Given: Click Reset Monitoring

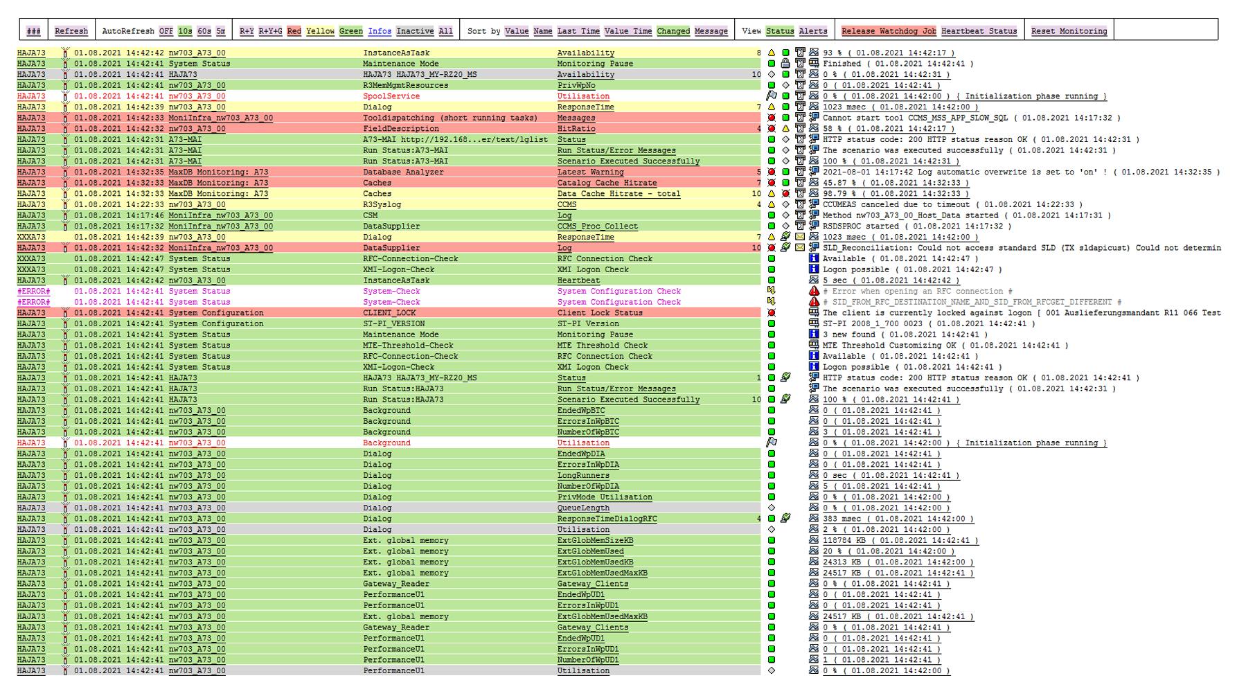Looking at the screenshot, I should (1069, 31).
